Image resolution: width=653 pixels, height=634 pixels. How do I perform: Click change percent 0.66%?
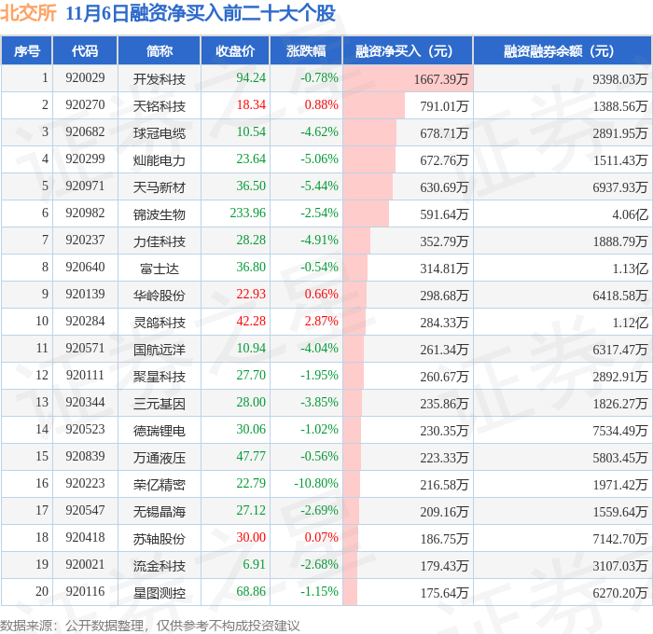click(x=322, y=295)
